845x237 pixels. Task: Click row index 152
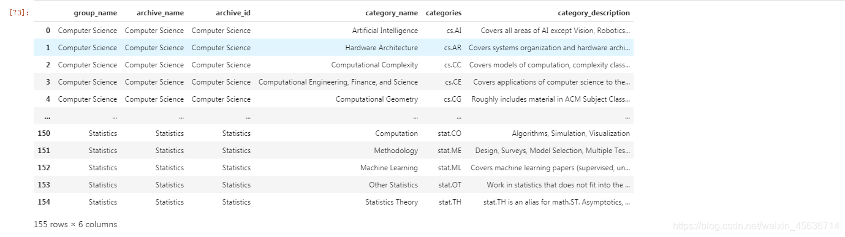44,168
